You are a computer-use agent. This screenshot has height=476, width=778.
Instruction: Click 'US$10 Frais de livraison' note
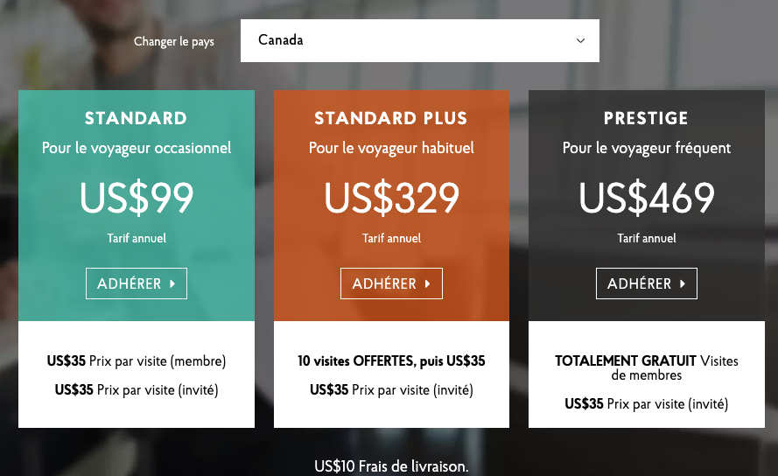pos(391,466)
